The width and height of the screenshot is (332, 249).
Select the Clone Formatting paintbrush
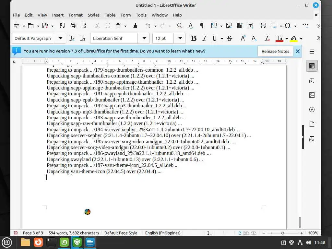135,26
